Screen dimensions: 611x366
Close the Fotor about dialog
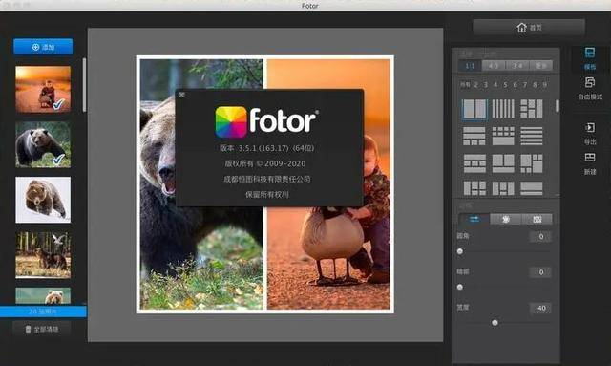181,95
